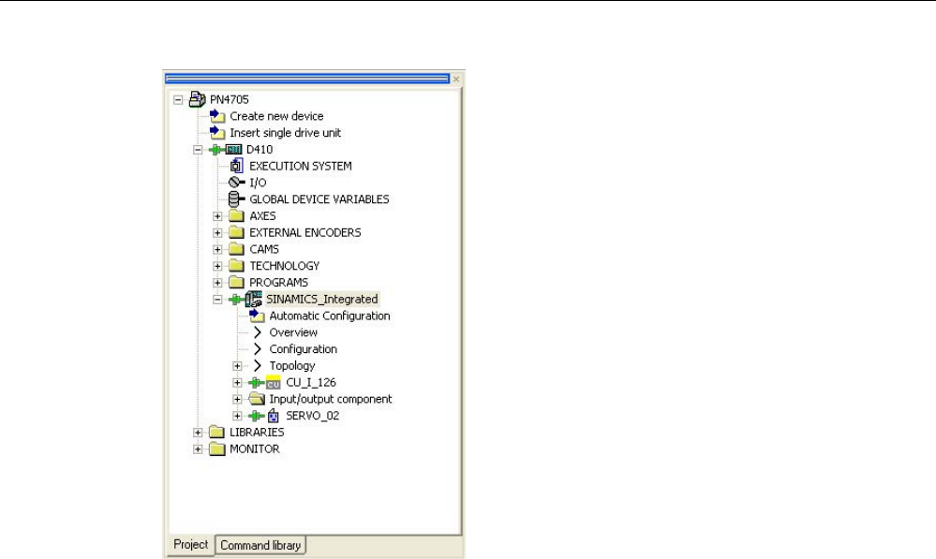This screenshot has width=936, height=559.
Task: Expand the LIBRARIES folder
Action: click(198, 433)
